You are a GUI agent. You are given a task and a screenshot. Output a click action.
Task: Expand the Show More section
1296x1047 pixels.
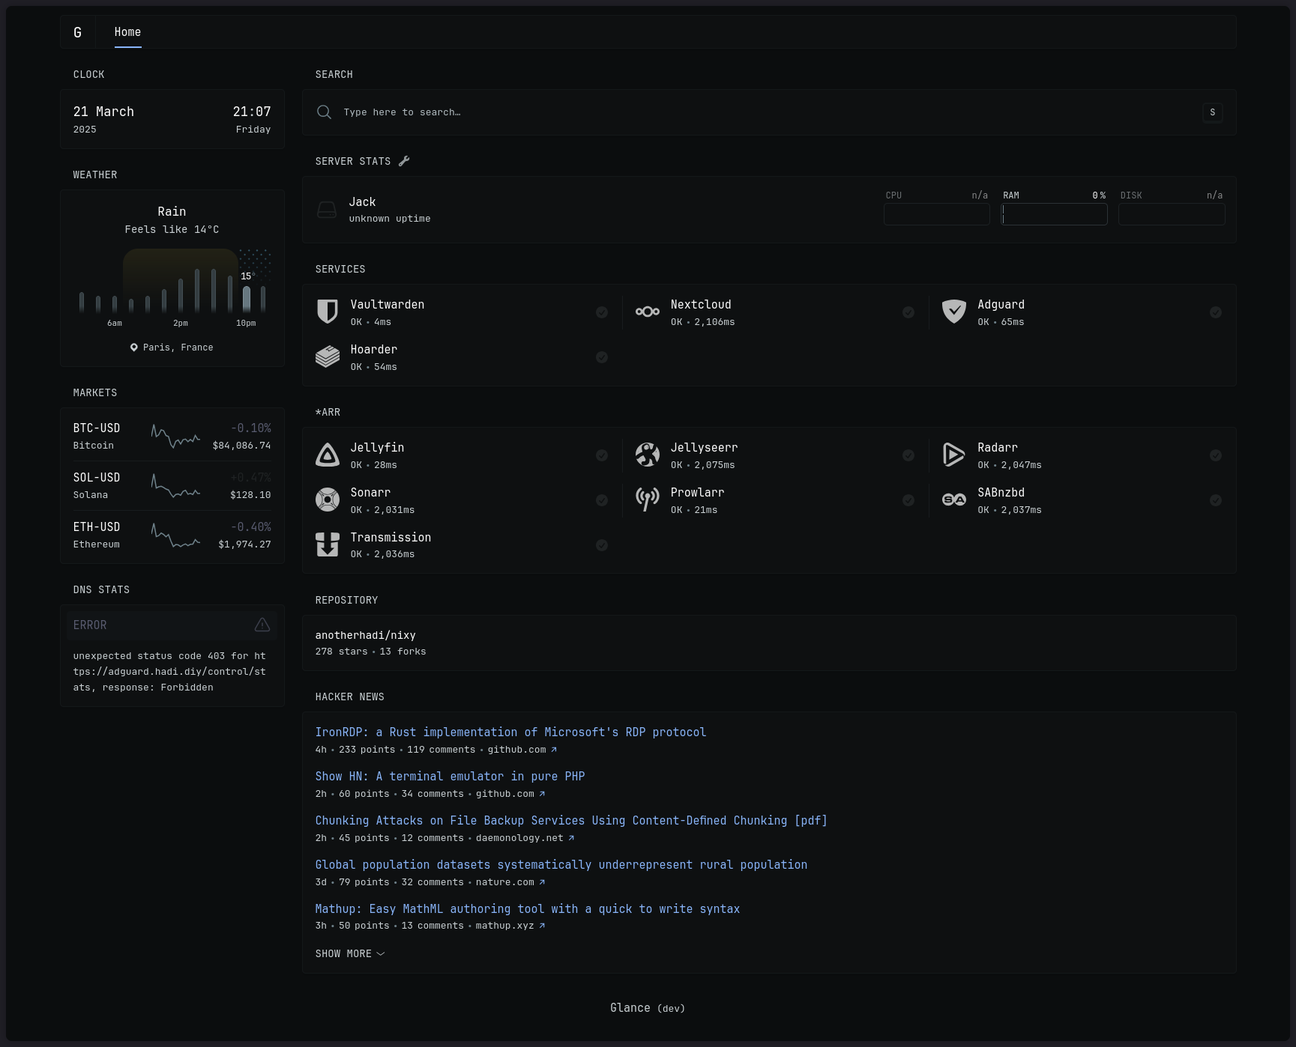[349, 953]
